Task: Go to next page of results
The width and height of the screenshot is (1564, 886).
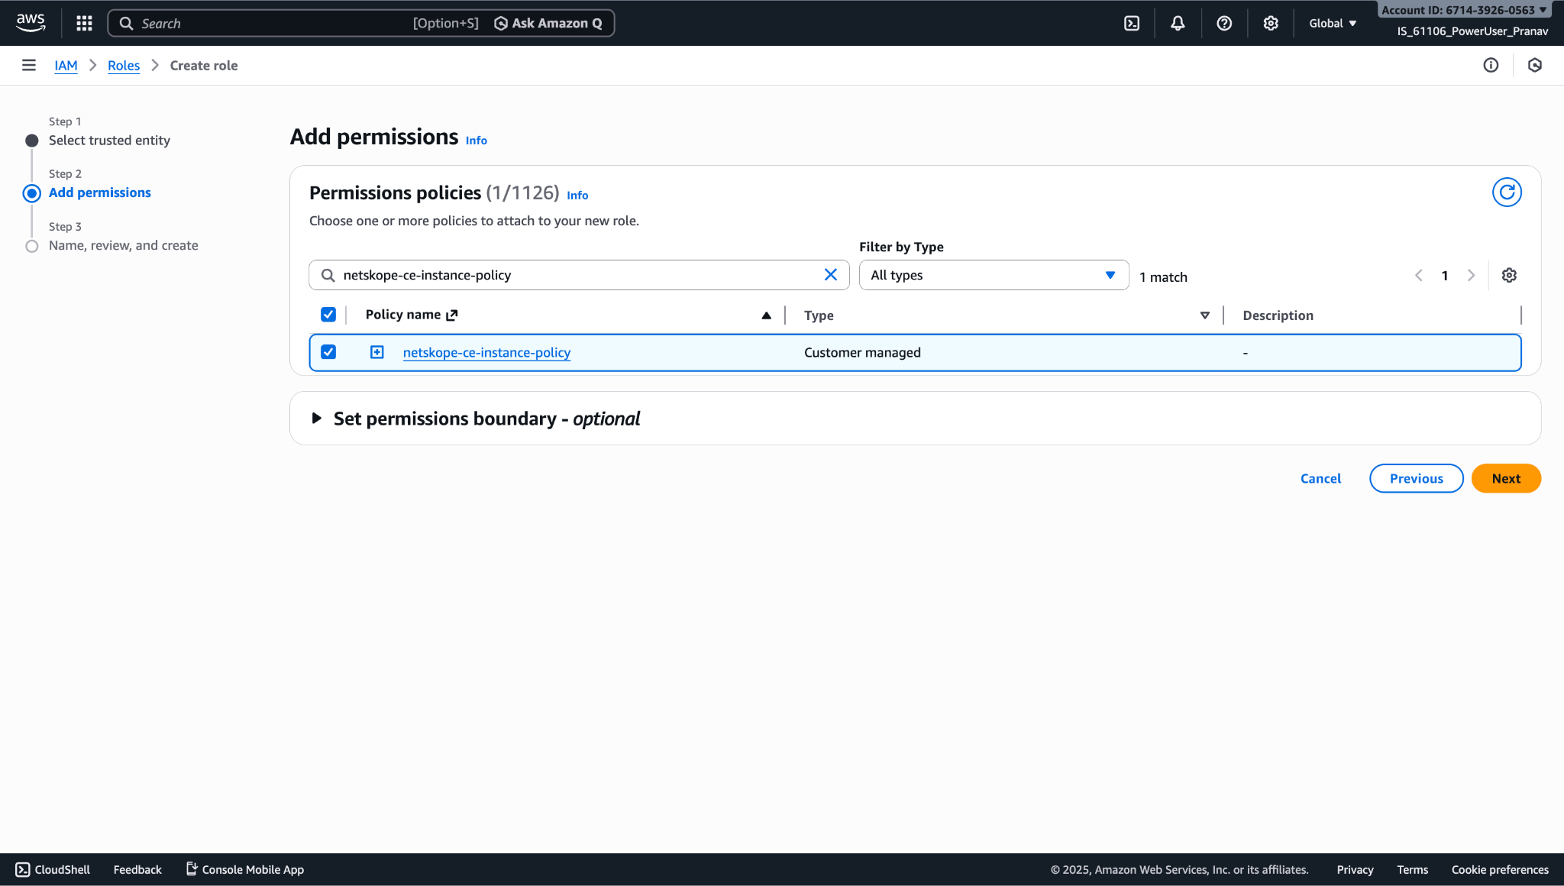Action: click(1471, 276)
